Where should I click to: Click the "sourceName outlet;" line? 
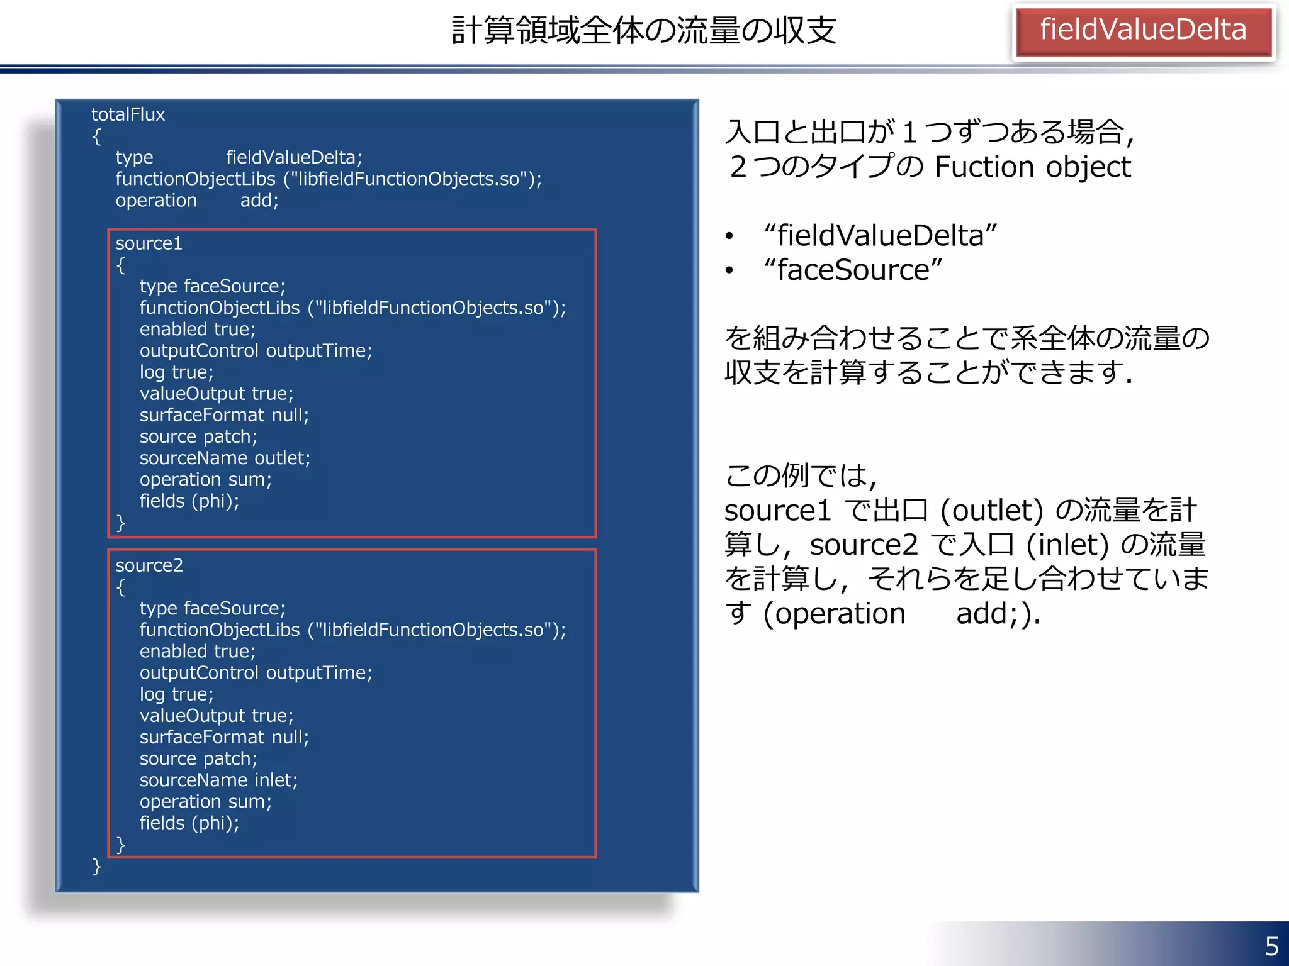click(x=225, y=458)
